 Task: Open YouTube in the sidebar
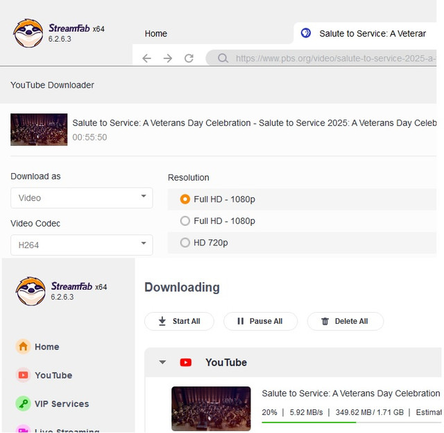coord(53,375)
